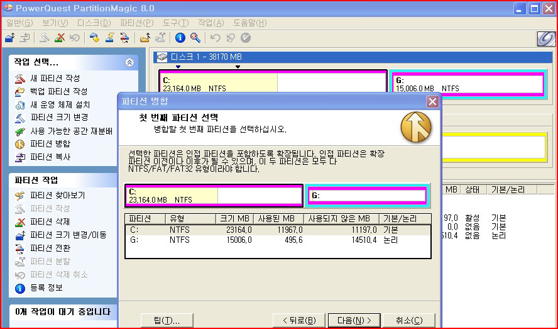Click the 등록 정보 sidebar link
The image size is (558, 329).
tap(46, 287)
